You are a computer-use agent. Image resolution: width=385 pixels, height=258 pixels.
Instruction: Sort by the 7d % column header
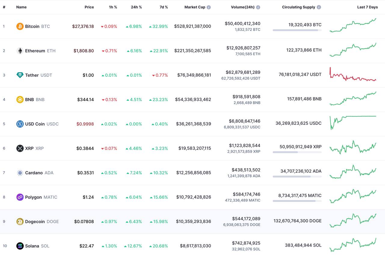point(164,7)
